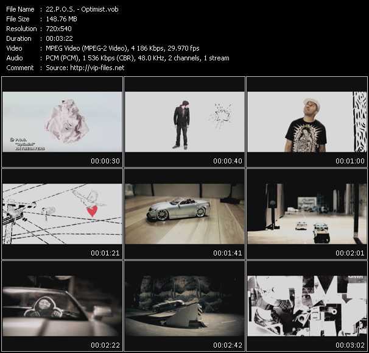Click the 'Comment' label

pyautogui.click(x=20, y=68)
